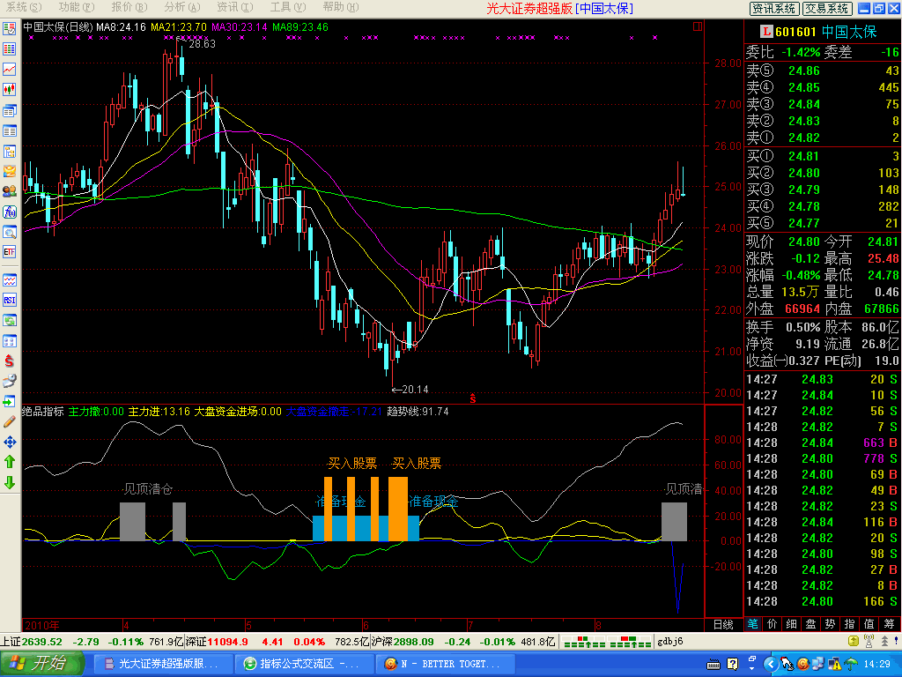Viewport: 902px width, 677px height.
Task: Click the 交易系统 button
Action: click(827, 8)
